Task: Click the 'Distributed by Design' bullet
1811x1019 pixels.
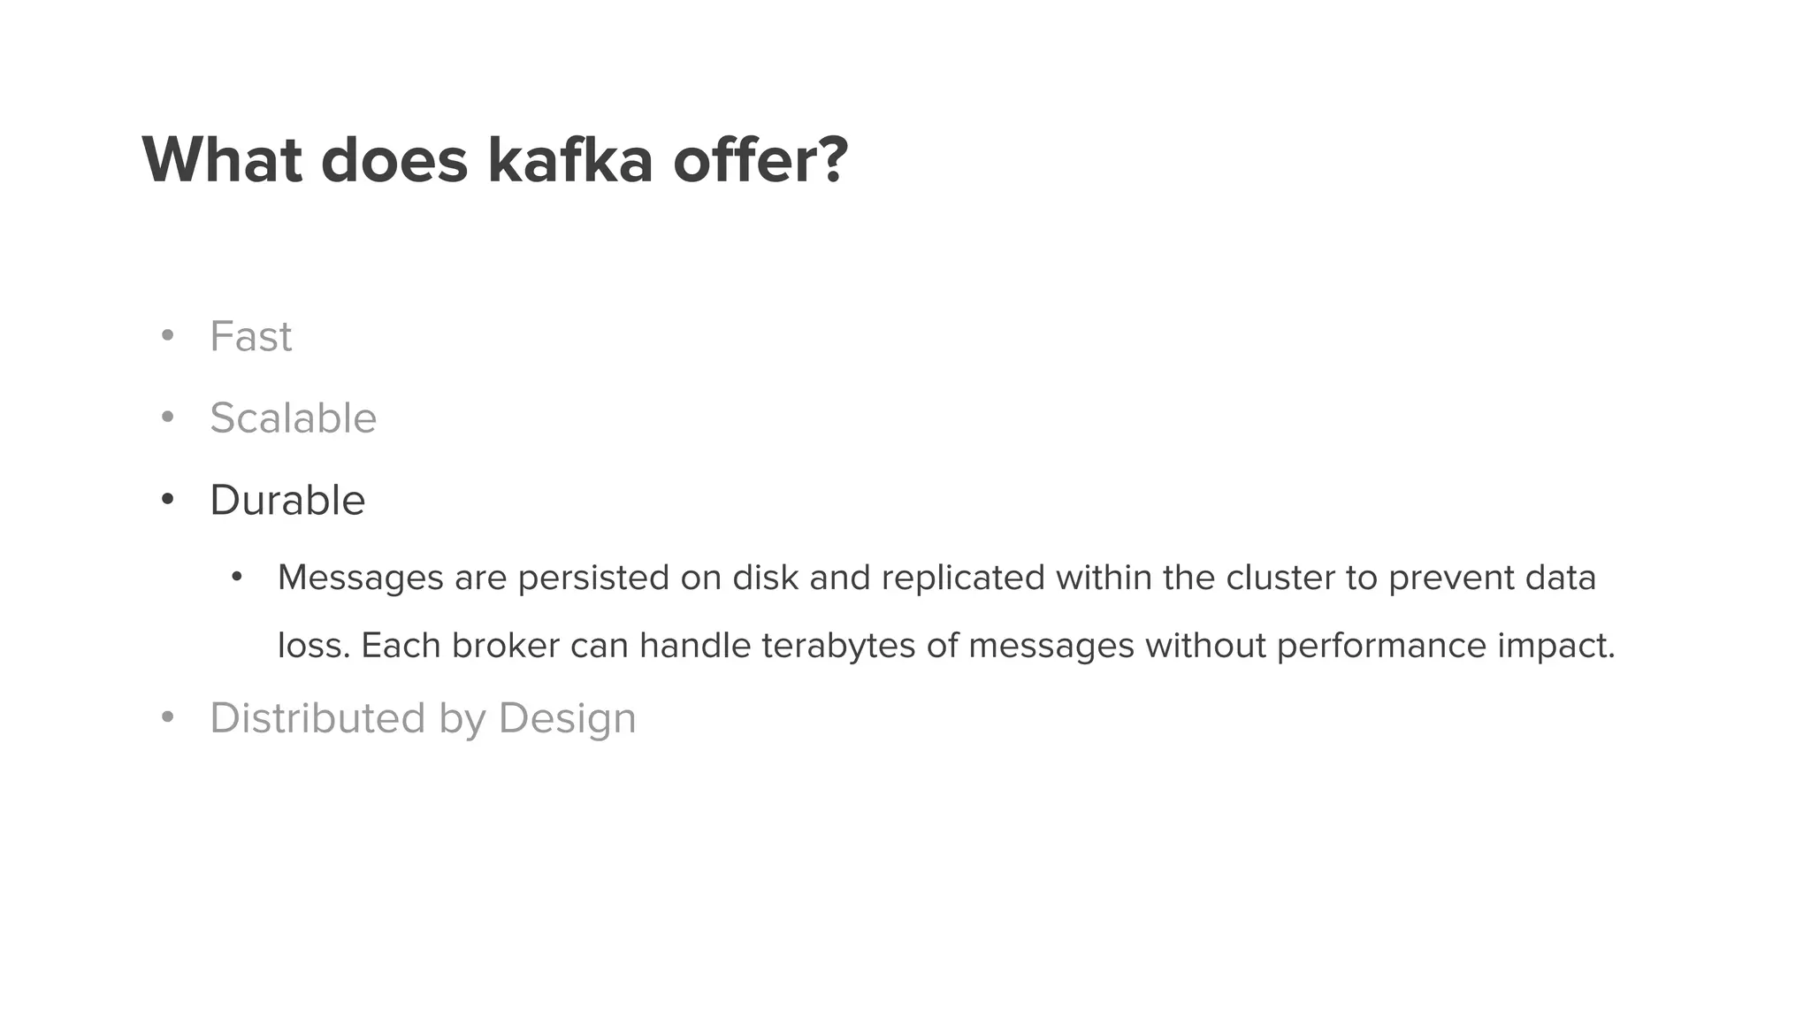Action: tap(423, 717)
